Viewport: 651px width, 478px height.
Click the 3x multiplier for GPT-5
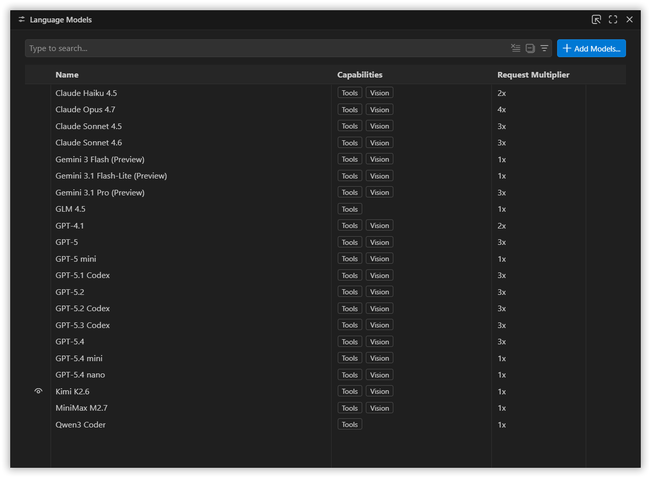click(x=502, y=242)
